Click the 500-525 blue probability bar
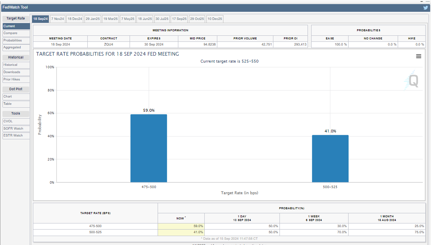Image resolution: width=431 pixels, height=245 pixels. coord(330,158)
